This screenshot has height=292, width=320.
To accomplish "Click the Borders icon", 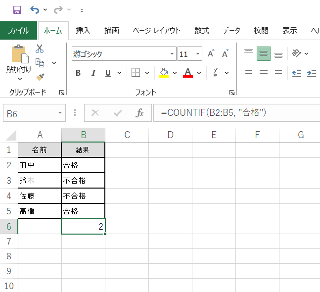I will click(x=135, y=73).
